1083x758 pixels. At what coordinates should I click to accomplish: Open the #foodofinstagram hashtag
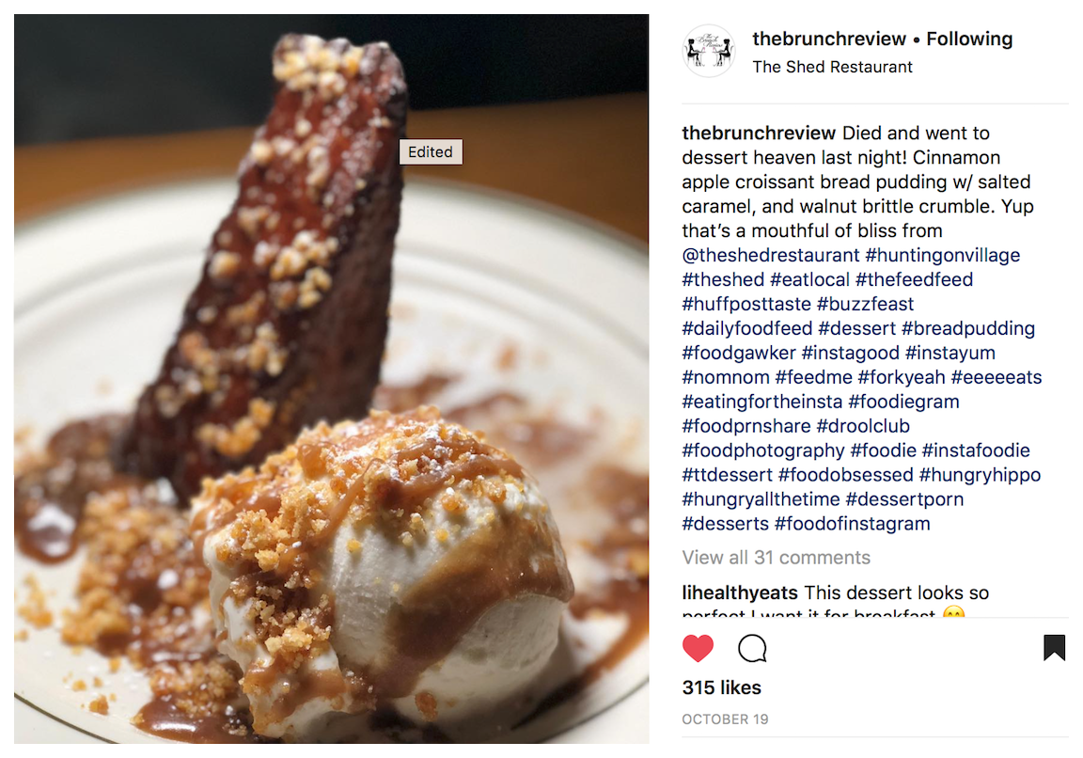point(853,524)
